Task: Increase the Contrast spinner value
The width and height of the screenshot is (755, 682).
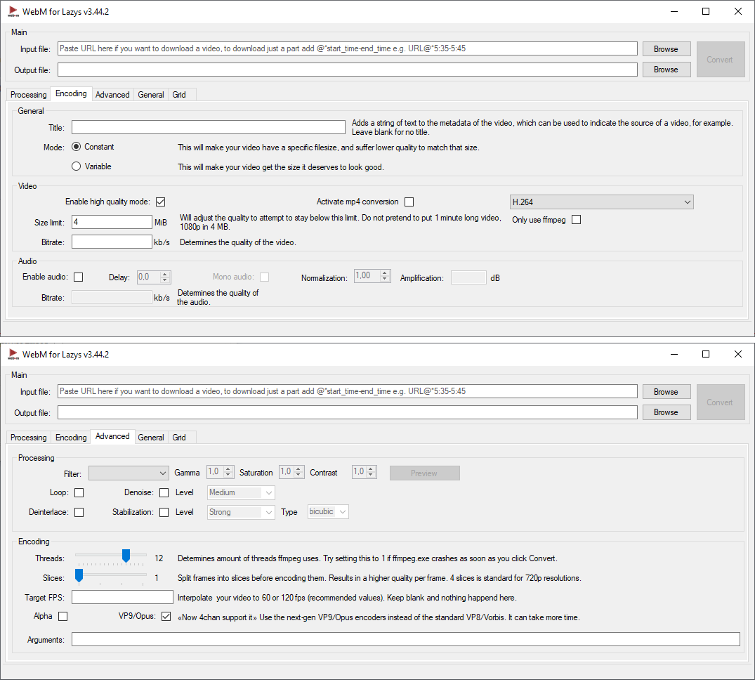Action: [x=371, y=469]
